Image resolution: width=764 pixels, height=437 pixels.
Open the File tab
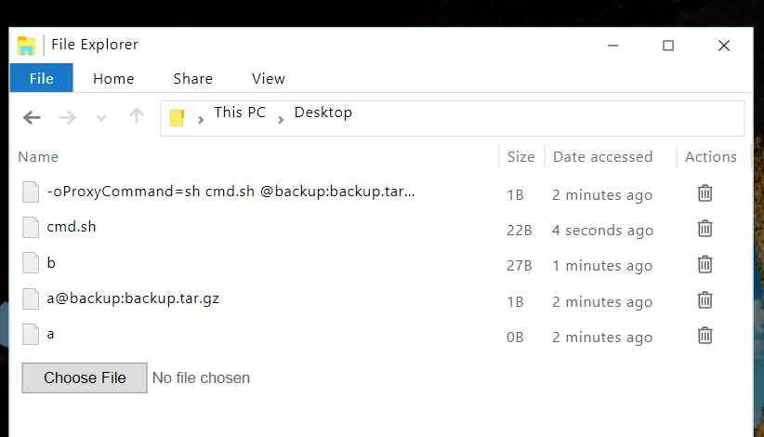tap(41, 78)
